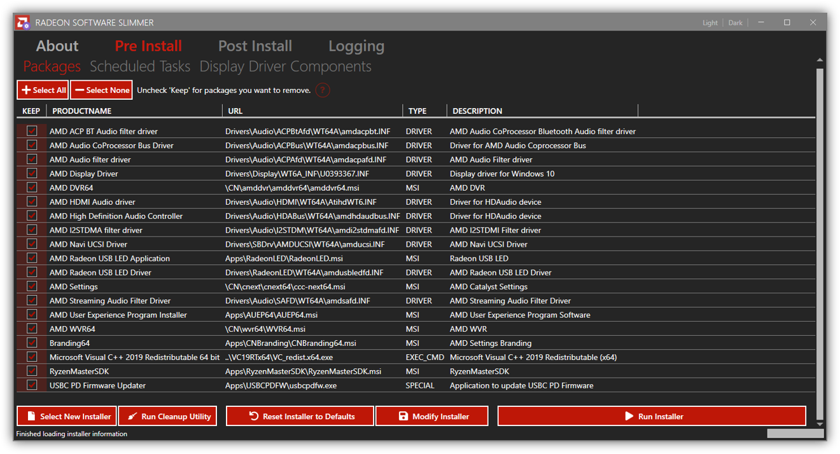Reset Installer to Defaults
Viewport: 840px width, 454px height.
point(300,416)
